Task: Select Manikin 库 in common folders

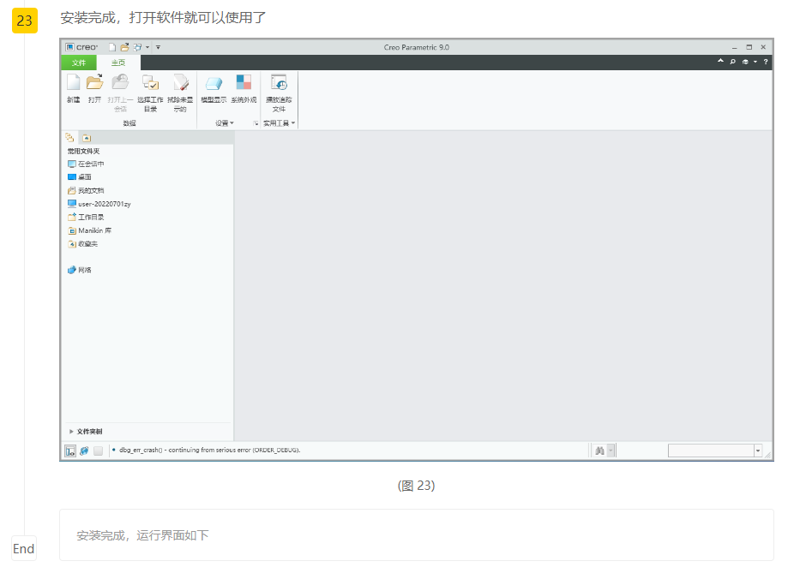Action: click(89, 230)
